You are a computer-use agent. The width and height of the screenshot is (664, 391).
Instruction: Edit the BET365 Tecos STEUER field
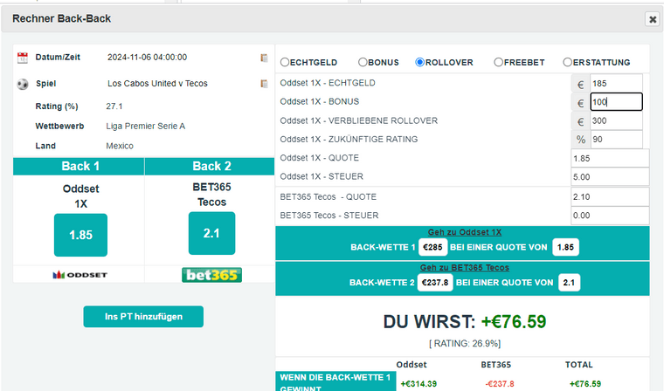(610, 216)
